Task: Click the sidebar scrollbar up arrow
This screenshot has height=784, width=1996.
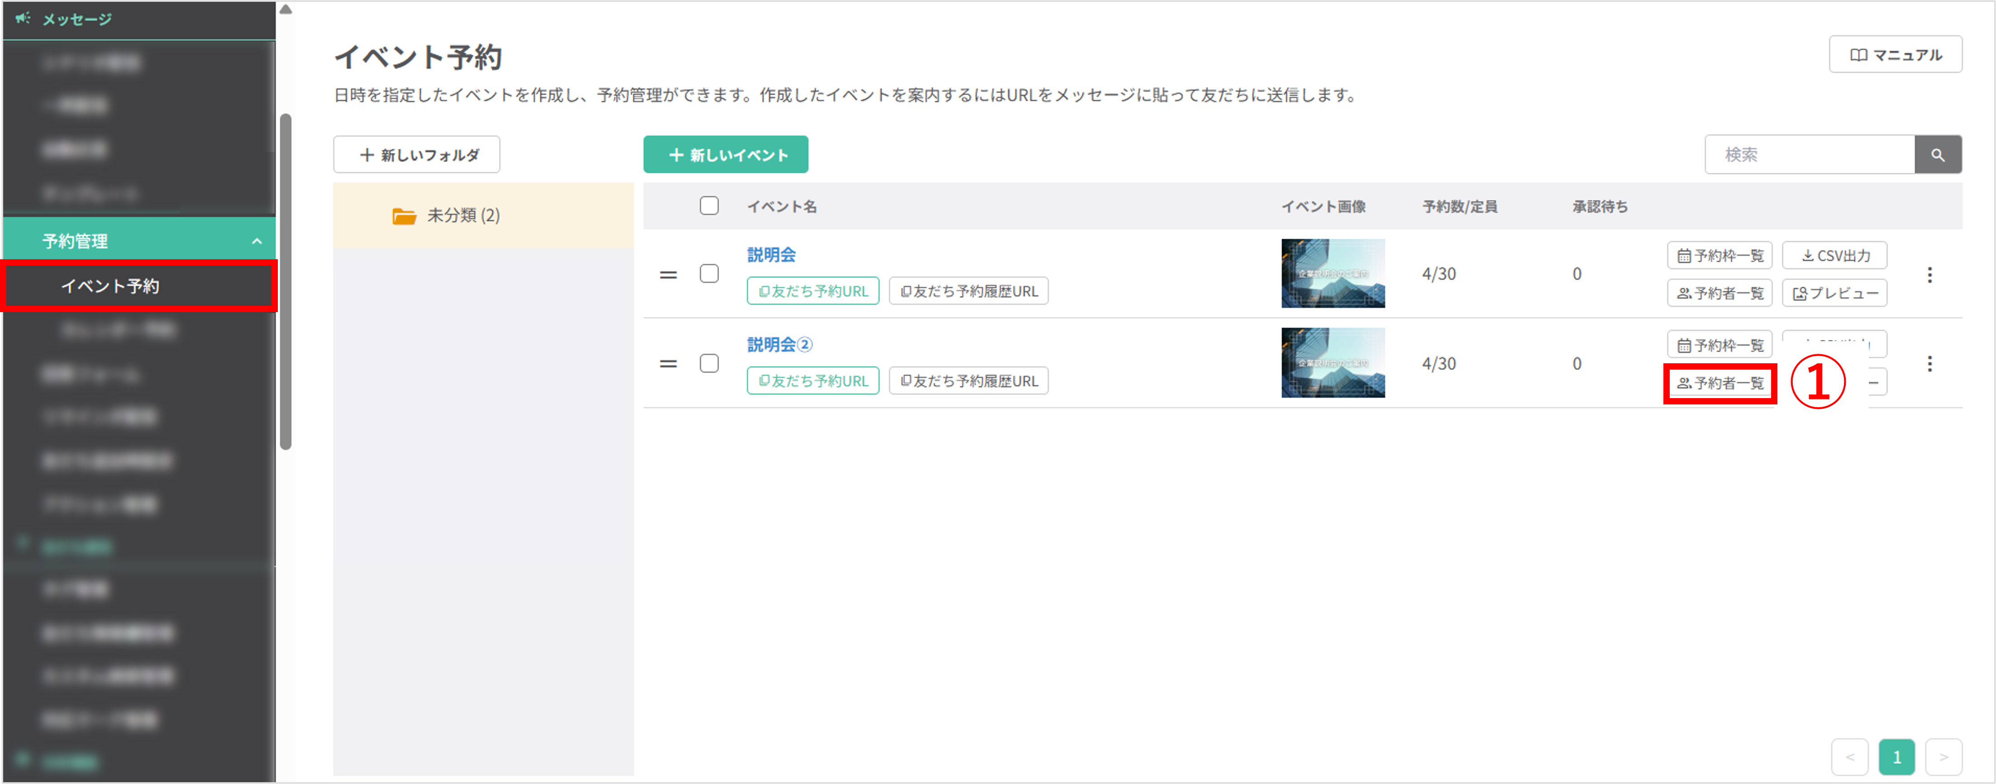Action: [286, 10]
